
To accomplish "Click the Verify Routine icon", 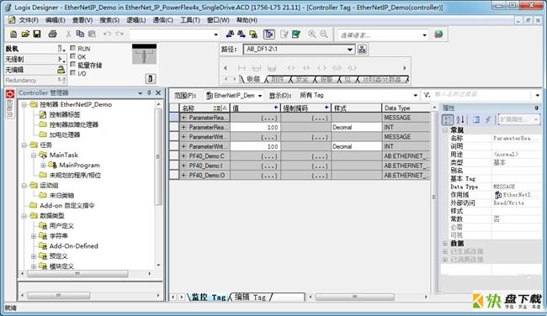I will pos(284,34).
